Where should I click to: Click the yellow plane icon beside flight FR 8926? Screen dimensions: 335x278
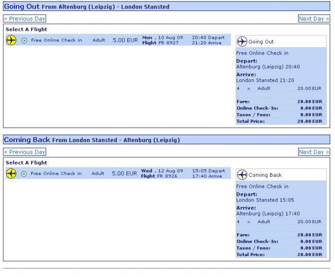coord(11,173)
